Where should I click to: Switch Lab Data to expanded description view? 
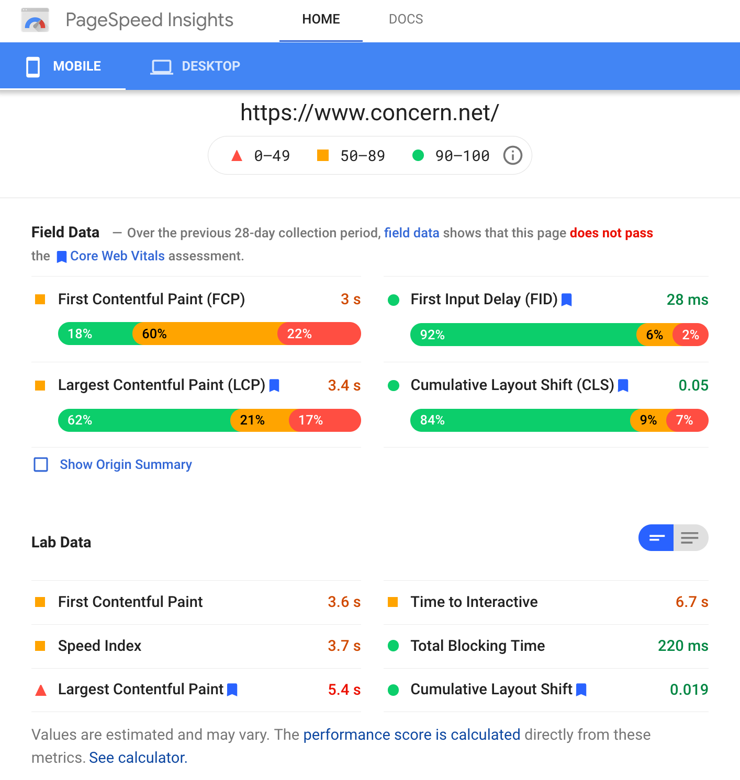(x=690, y=538)
